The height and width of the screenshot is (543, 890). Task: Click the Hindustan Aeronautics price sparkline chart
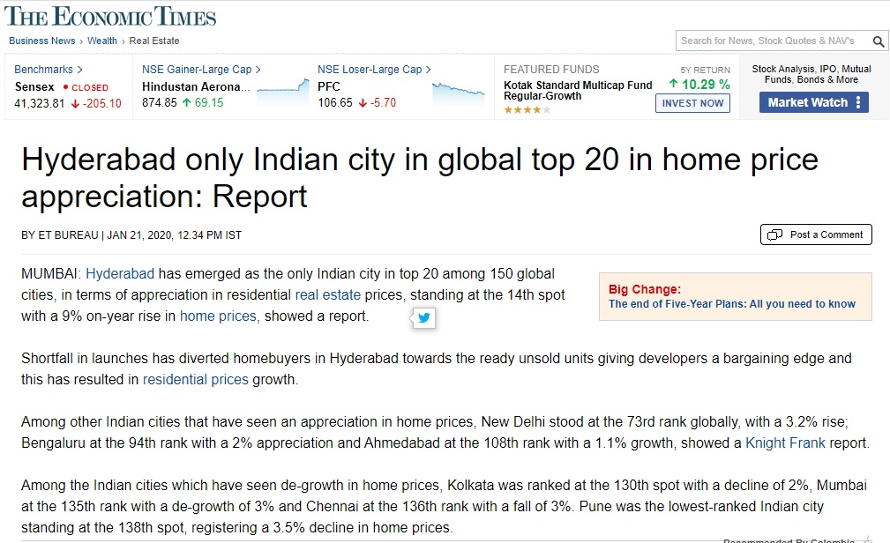pyautogui.click(x=282, y=91)
